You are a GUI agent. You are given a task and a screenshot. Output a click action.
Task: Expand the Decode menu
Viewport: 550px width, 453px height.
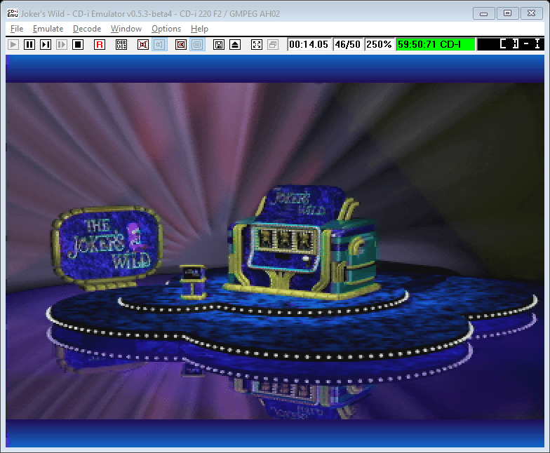point(87,29)
